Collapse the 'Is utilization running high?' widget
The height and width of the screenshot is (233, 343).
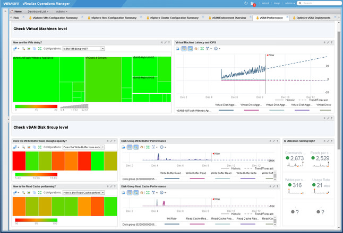click(323, 141)
